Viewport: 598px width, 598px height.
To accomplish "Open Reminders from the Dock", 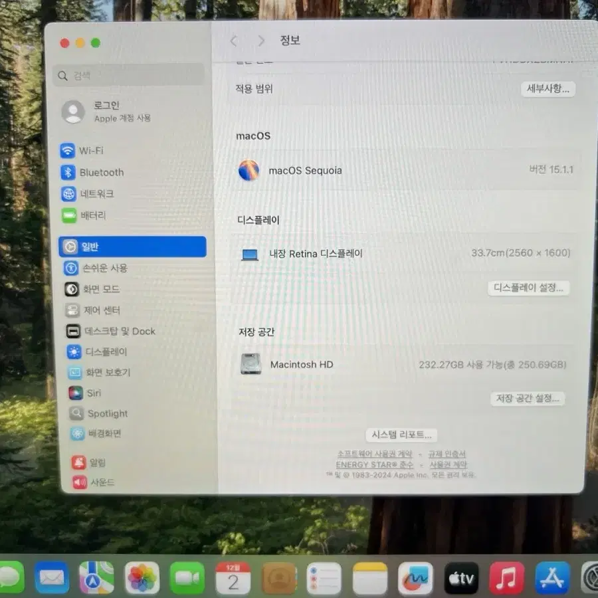I will point(324,577).
